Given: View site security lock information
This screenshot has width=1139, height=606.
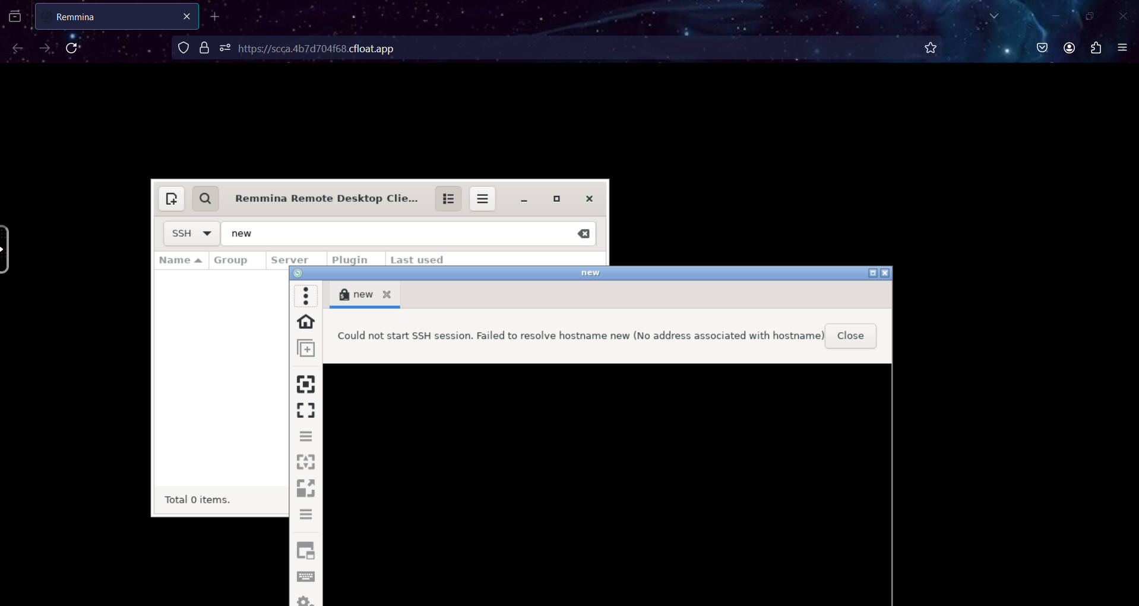Looking at the screenshot, I should coord(204,48).
